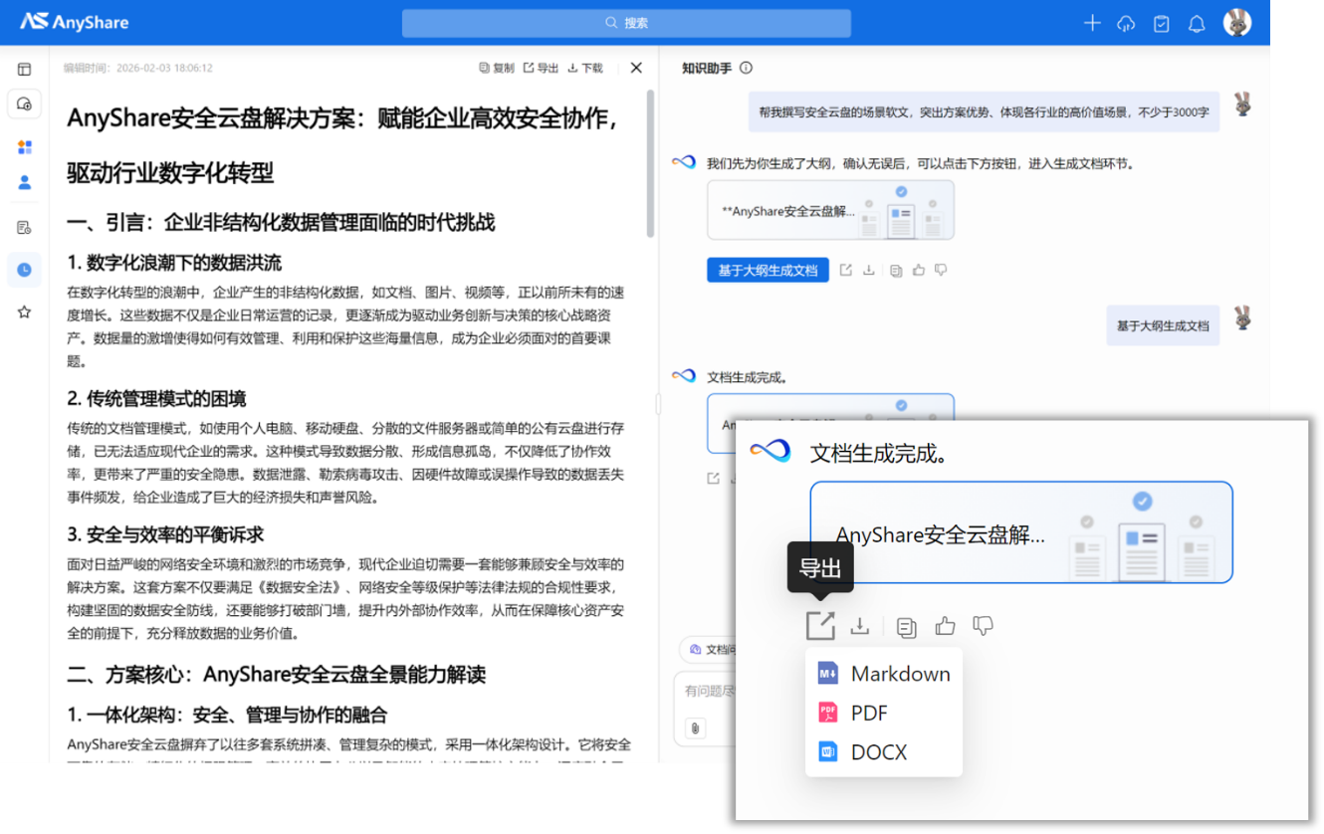This screenshot has height=834, width=1324.
Task: Open 导出 export menu in document toolbar
Action: click(542, 68)
